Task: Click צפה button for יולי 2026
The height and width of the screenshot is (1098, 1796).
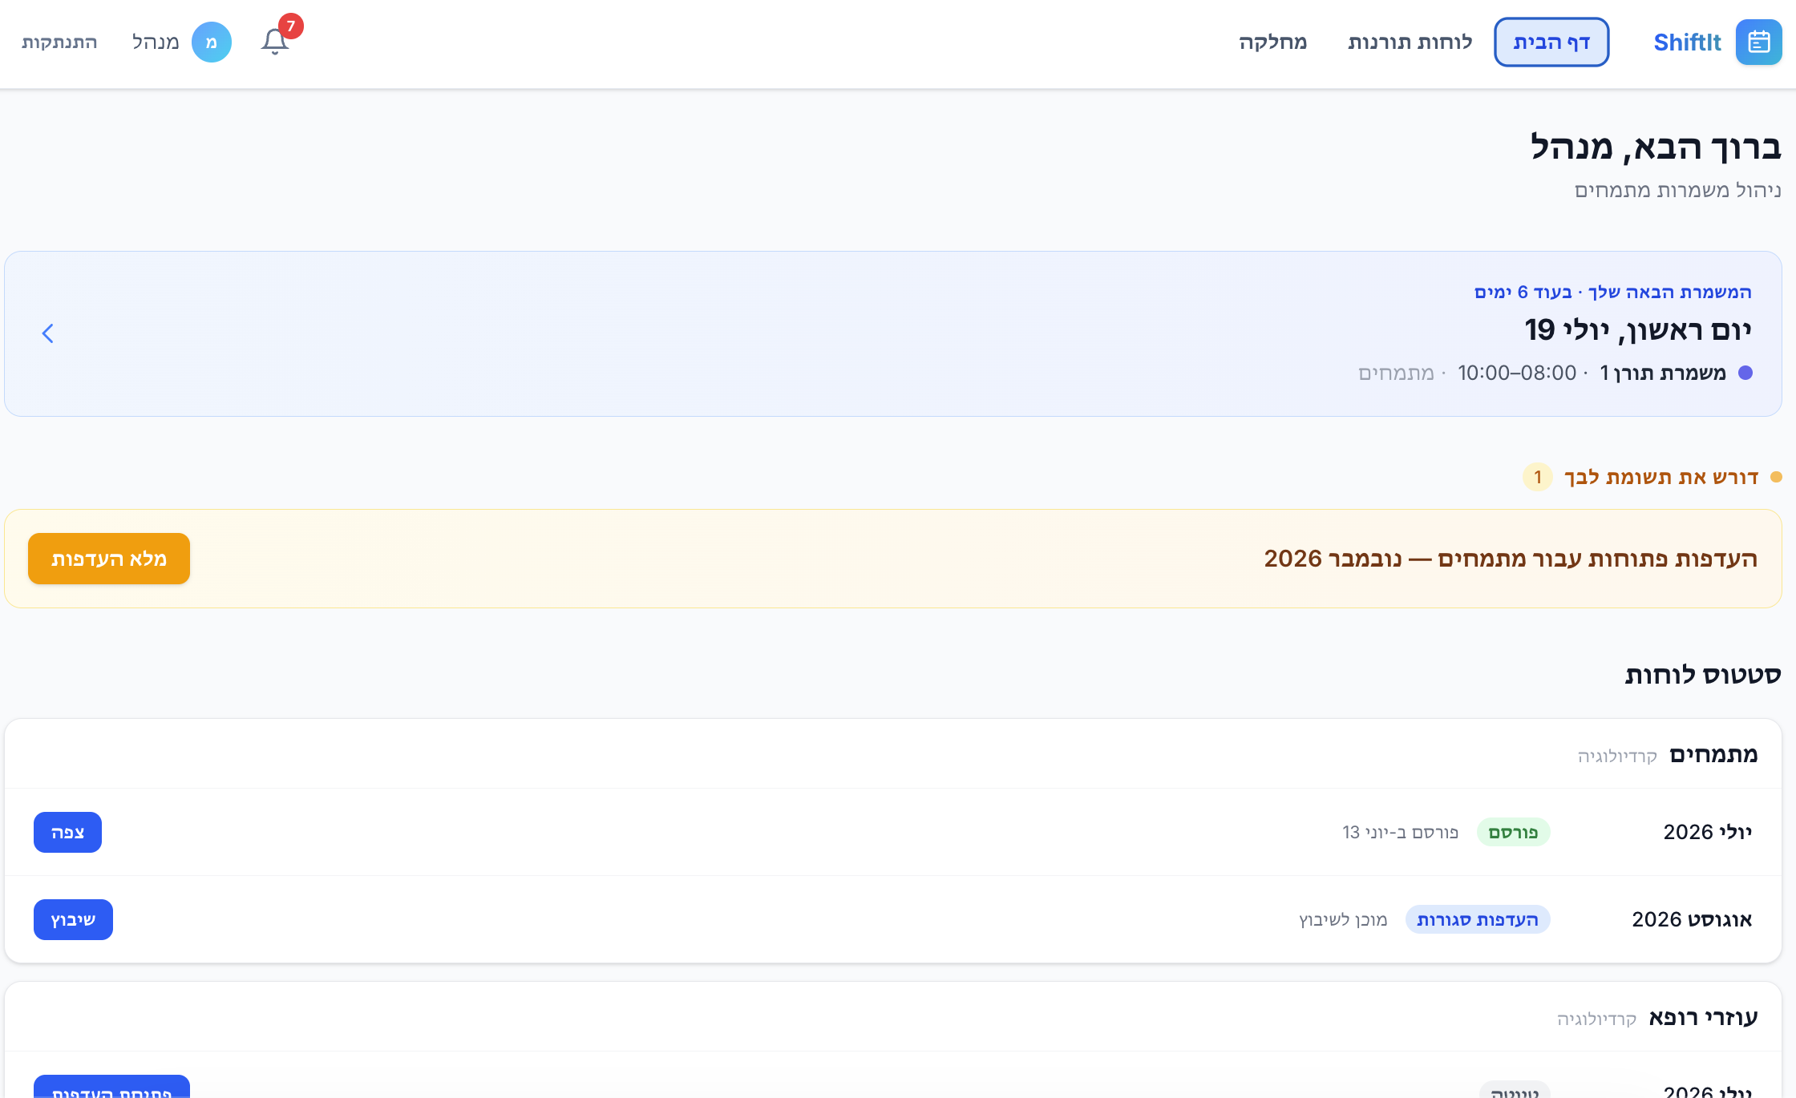Action: click(x=67, y=832)
